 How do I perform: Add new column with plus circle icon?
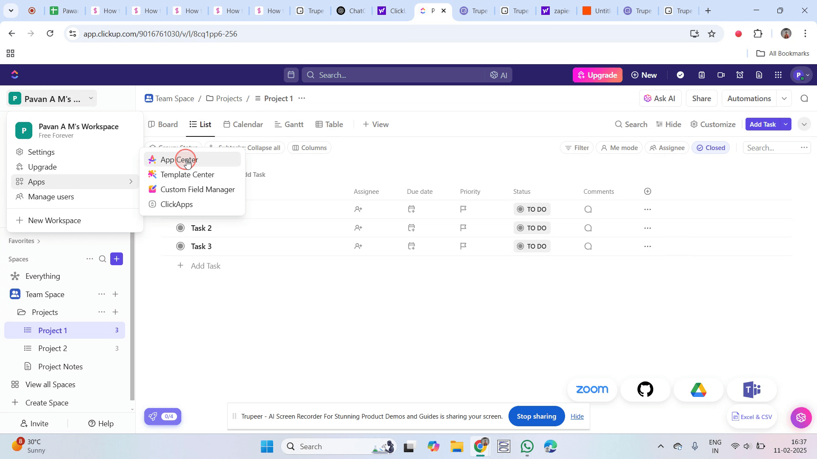point(648,192)
